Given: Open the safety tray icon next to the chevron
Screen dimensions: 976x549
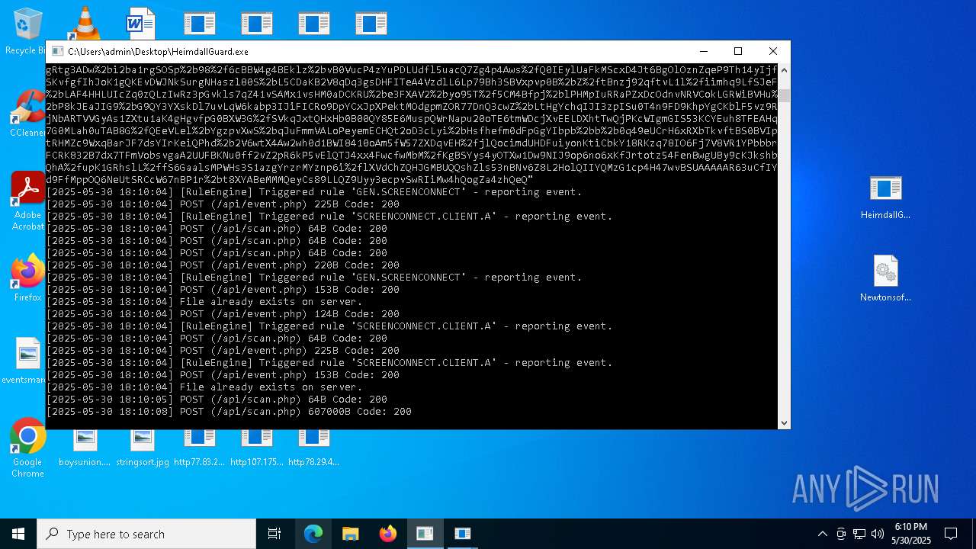Looking at the screenshot, I should pos(841,534).
